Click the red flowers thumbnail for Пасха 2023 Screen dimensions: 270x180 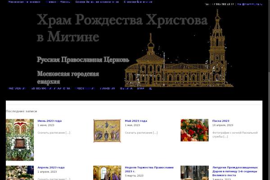(x=194, y=130)
